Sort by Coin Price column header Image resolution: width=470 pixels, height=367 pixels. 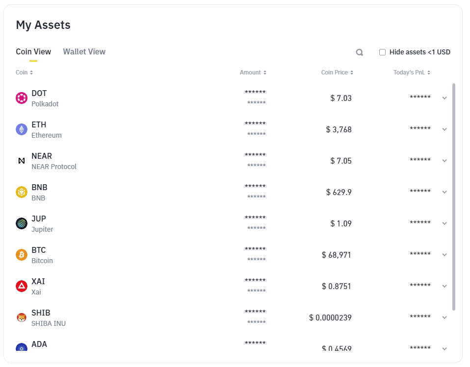(337, 73)
